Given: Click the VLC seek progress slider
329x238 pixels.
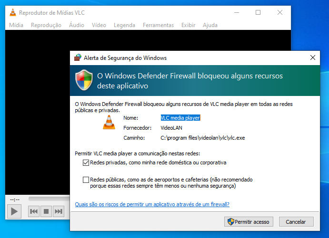Looking at the screenshot, I should click(x=50, y=199).
